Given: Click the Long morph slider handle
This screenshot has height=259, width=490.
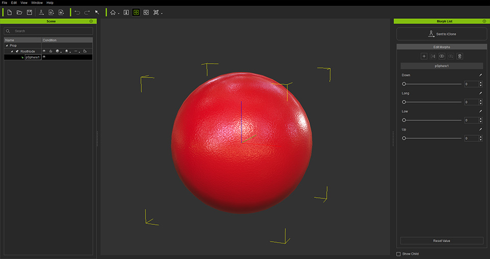Looking at the screenshot, I should (404, 102).
